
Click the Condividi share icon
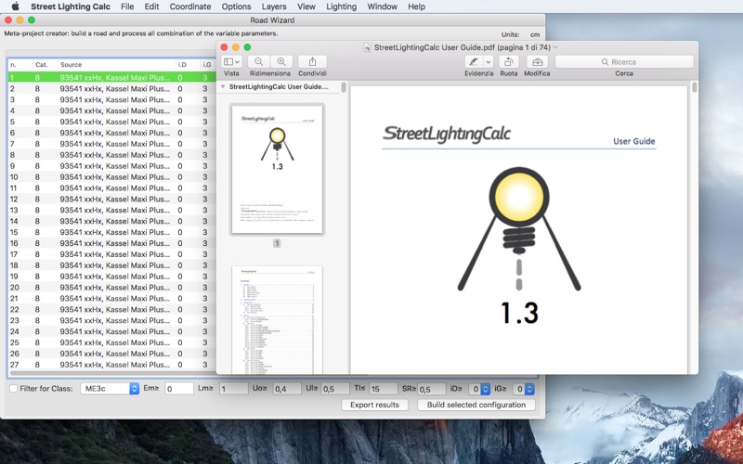pos(312,61)
